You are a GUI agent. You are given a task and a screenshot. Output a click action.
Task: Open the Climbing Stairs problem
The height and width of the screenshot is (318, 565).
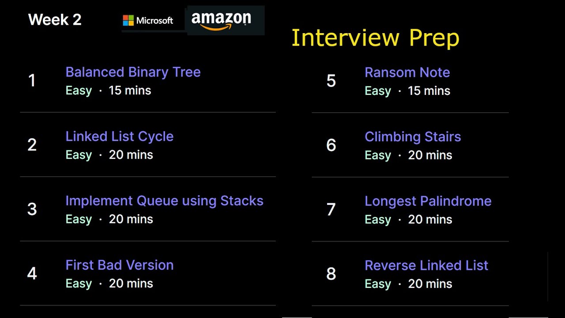tap(413, 137)
